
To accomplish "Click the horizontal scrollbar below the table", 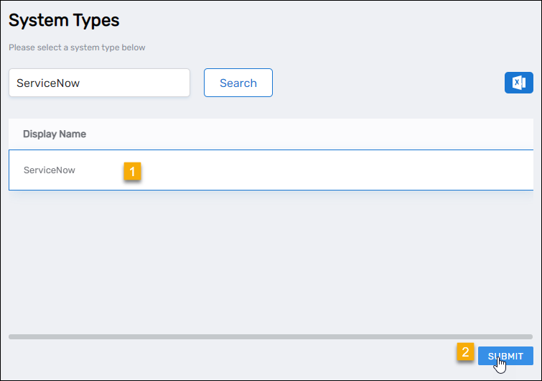I will pyautogui.click(x=271, y=336).
